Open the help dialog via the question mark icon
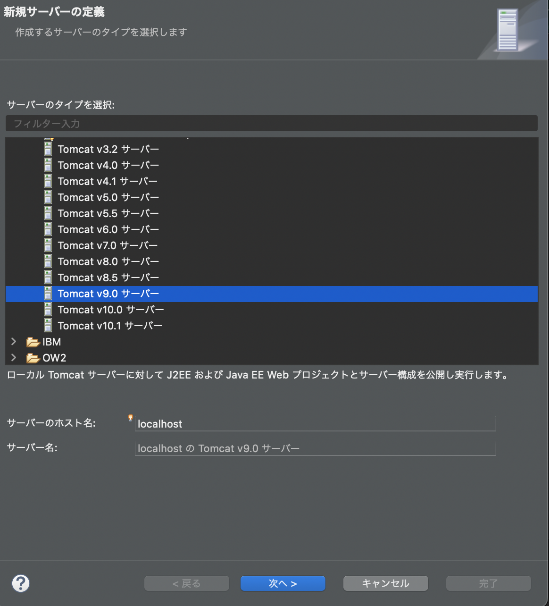The width and height of the screenshot is (549, 606). [x=21, y=583]
